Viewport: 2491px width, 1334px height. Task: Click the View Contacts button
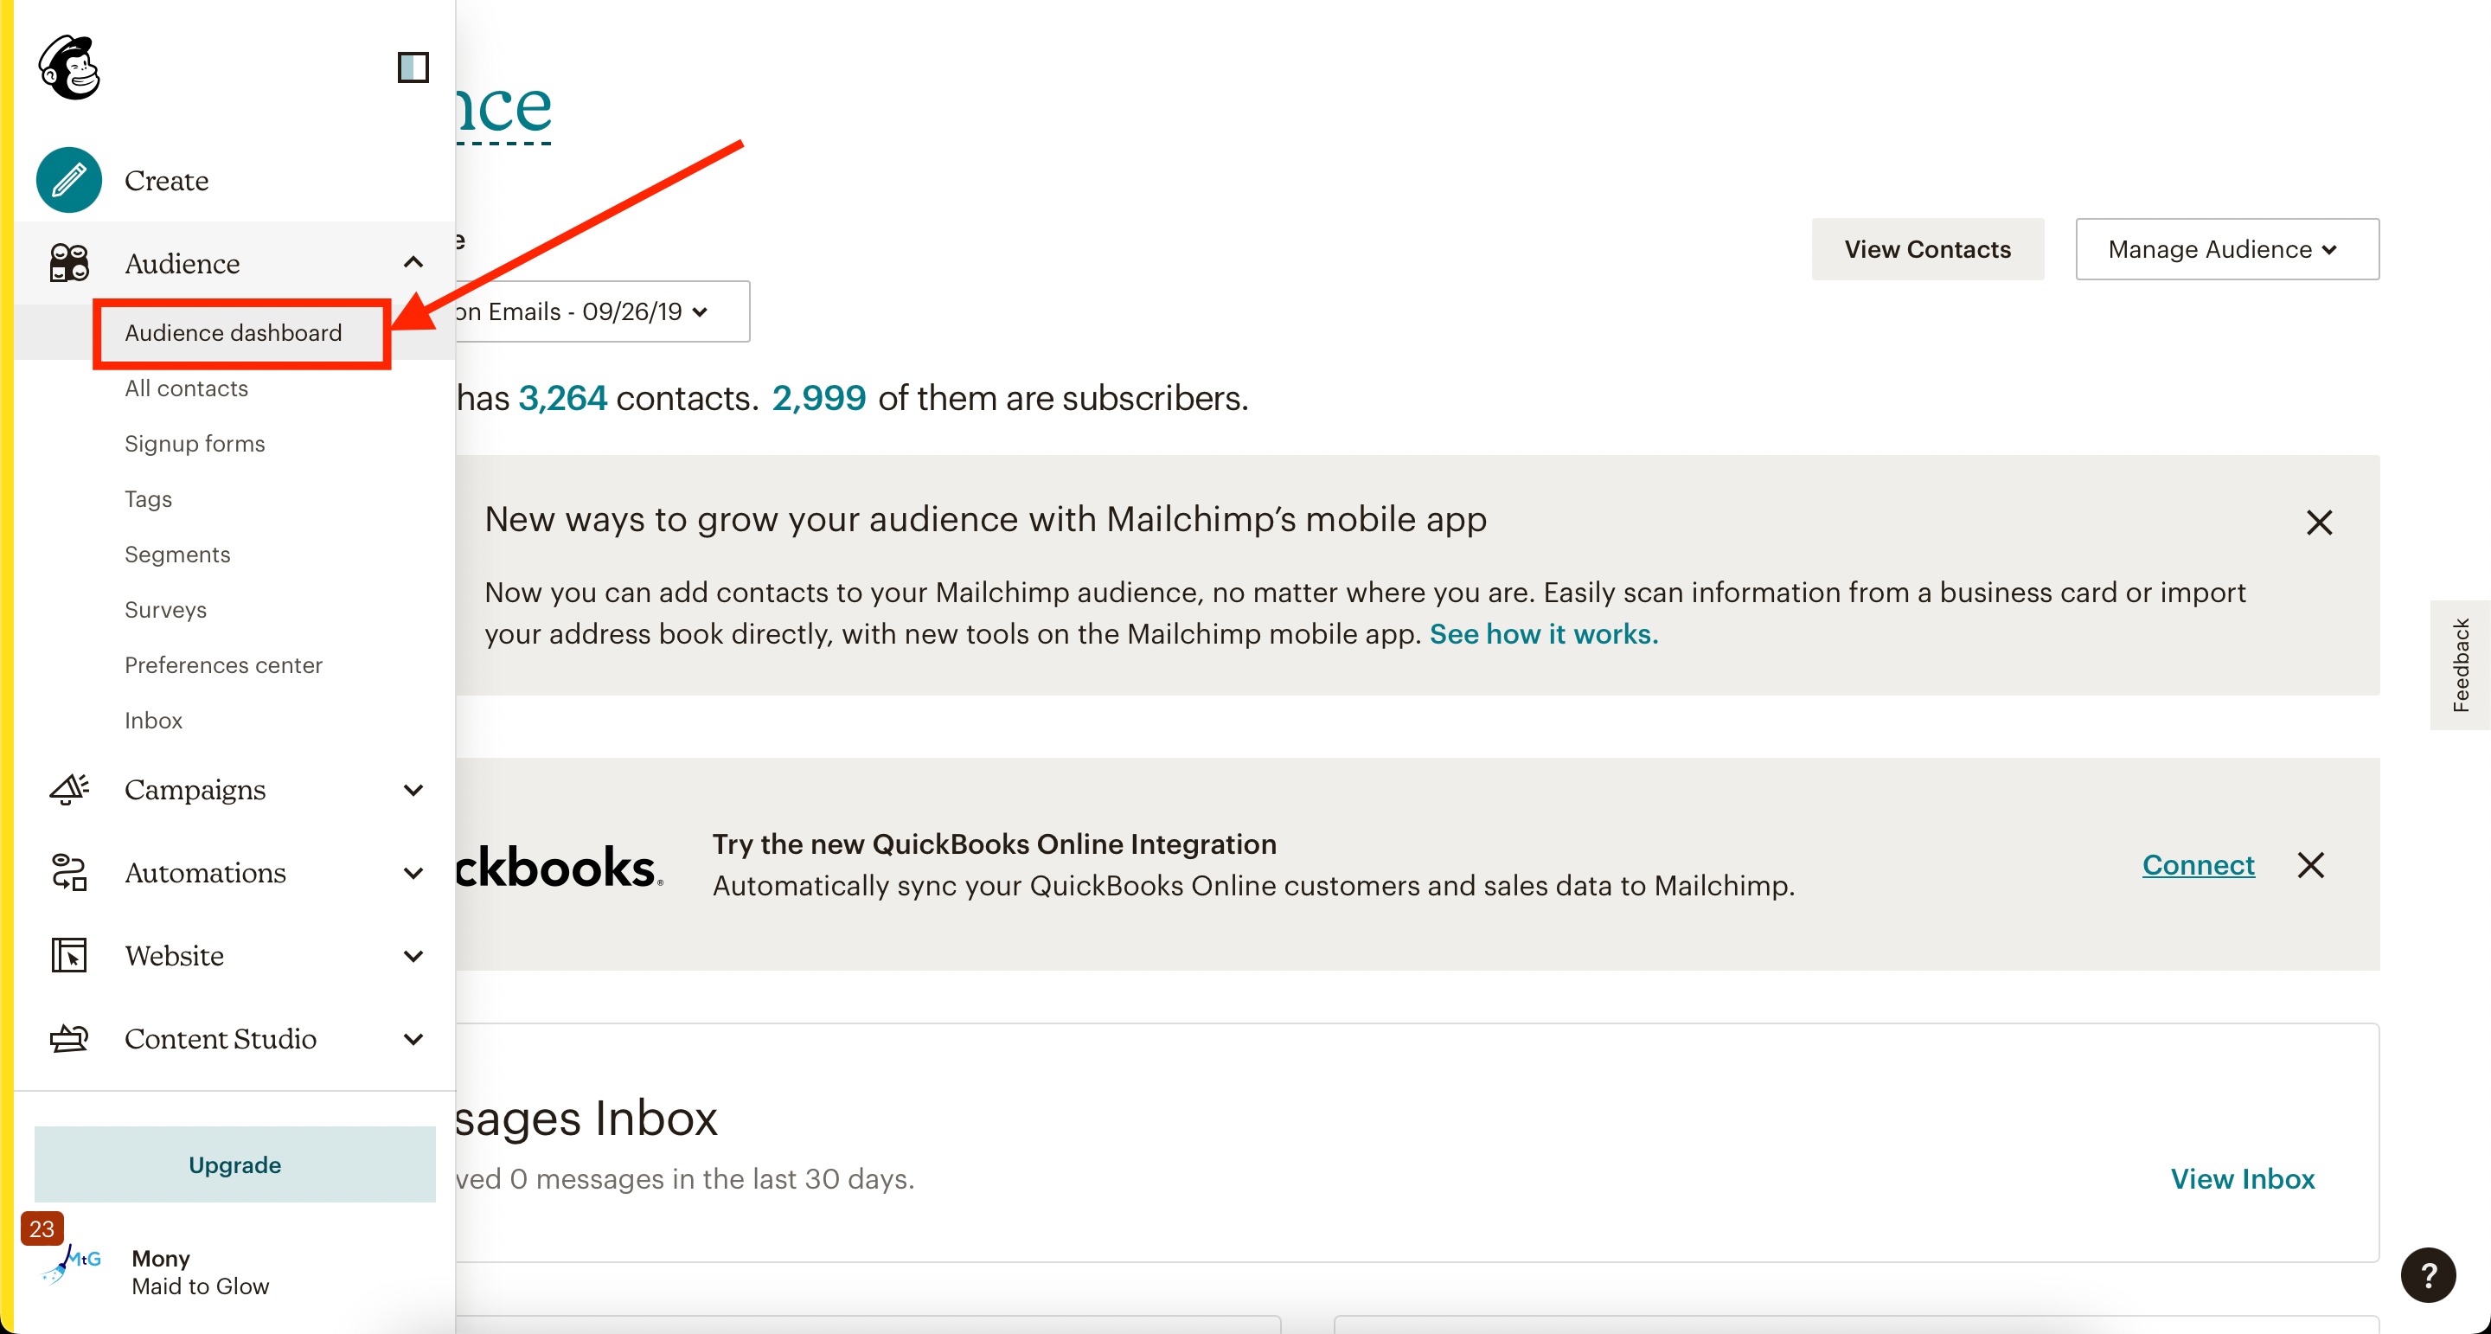1927,249
